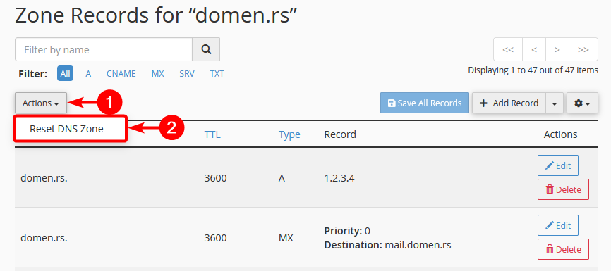Open the gear settings dropdown
611x271 pixels.
coord(582,103)
